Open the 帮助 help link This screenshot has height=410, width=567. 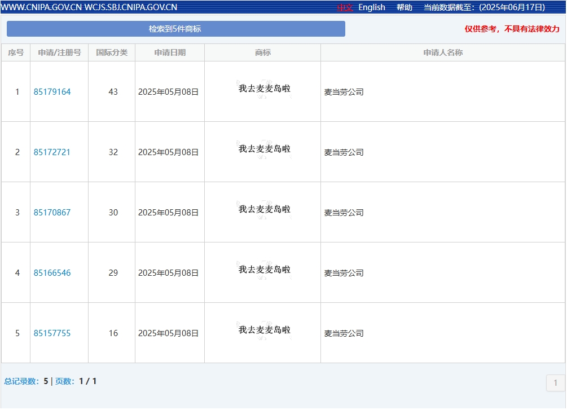click(x=405, y=7)
